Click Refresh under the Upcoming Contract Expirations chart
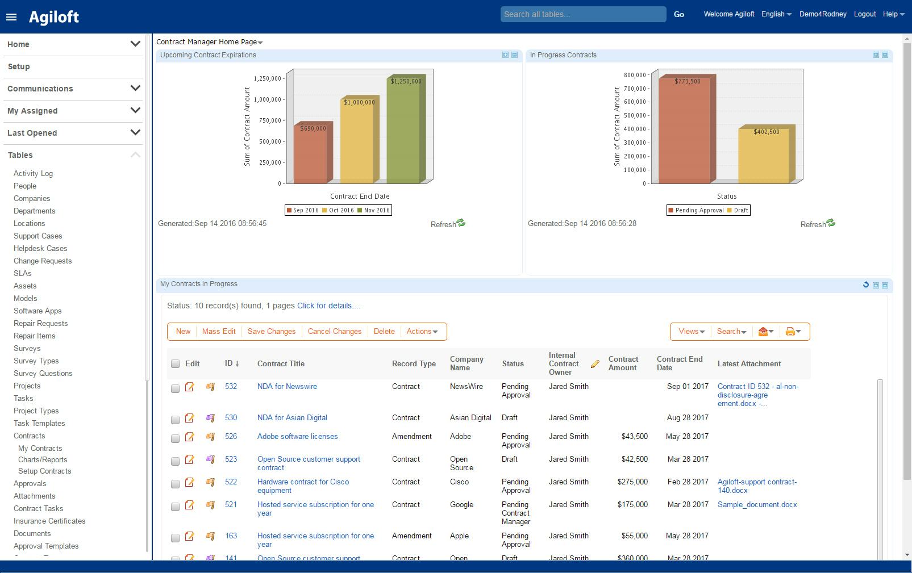The width and height of the screenshot is (912, 573). [x=443, y=224]
